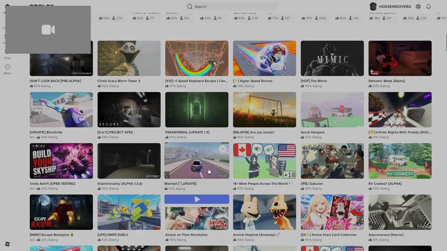Open the Social Hangout thumbnail

coord(332,109)
